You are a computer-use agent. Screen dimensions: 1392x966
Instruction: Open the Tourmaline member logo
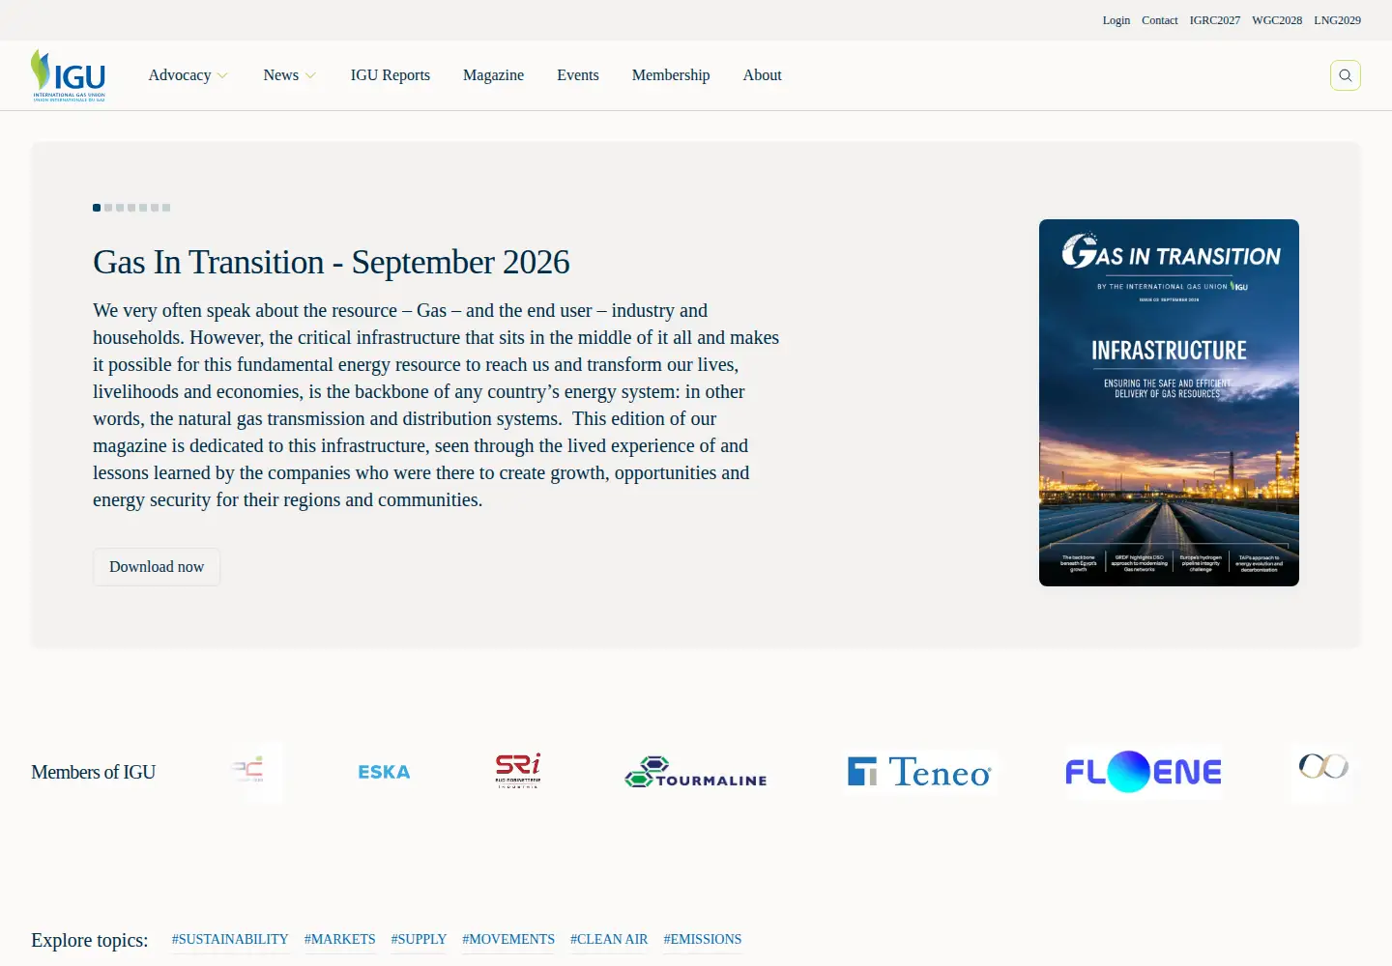(696, 772)
